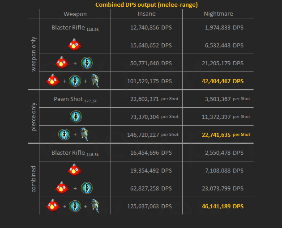Click the armored pet icon in weapon only section
The height and width of the screenshot is (228, 282).
(94, 80)
